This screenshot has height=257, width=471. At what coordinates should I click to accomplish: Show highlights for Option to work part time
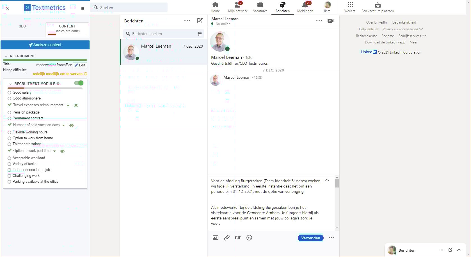point(62,151)
